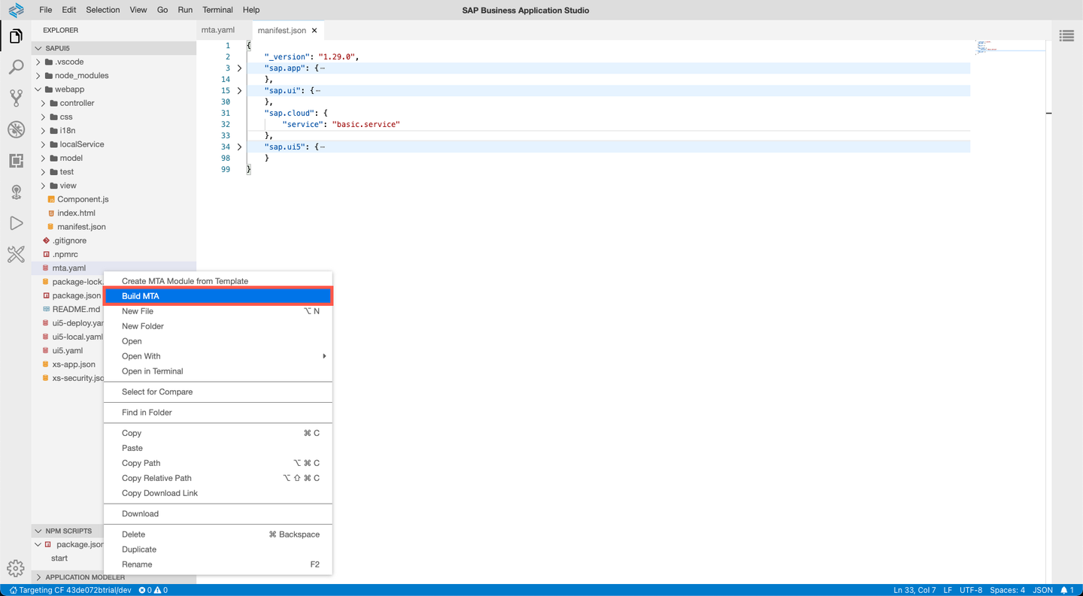1083x596 pixels.
Task: Switch to the mta.yaml editor tab
Action: [218, 30]
